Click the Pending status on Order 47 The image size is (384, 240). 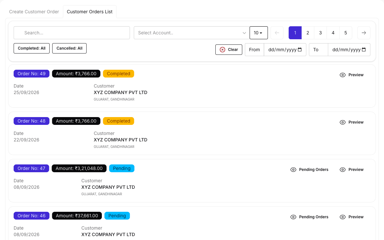[x=122, y=169]
